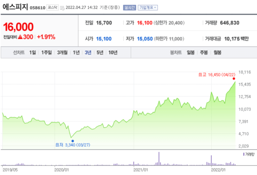The height and width of the screenshot is (175, 257).
Task: Click the 2019/05 axis label
Action: click(x=10, y=170)
